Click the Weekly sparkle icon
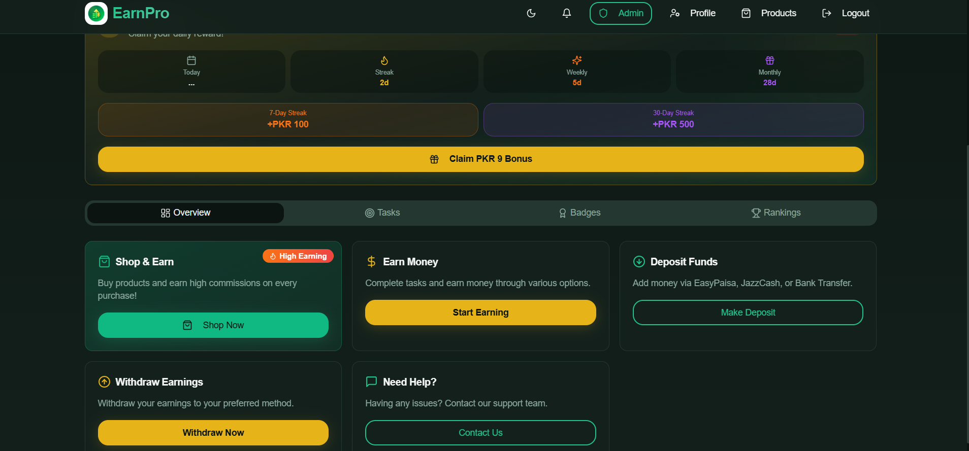Image resolution: width=969 pixels, height=451 pixels. (577, 60)
